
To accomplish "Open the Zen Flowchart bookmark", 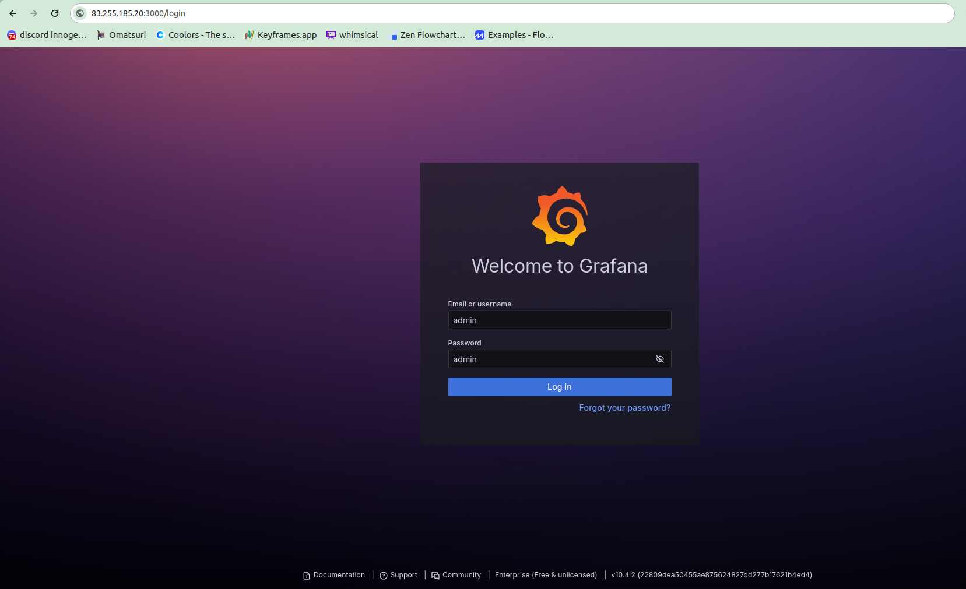I will (x=428, y=35).
